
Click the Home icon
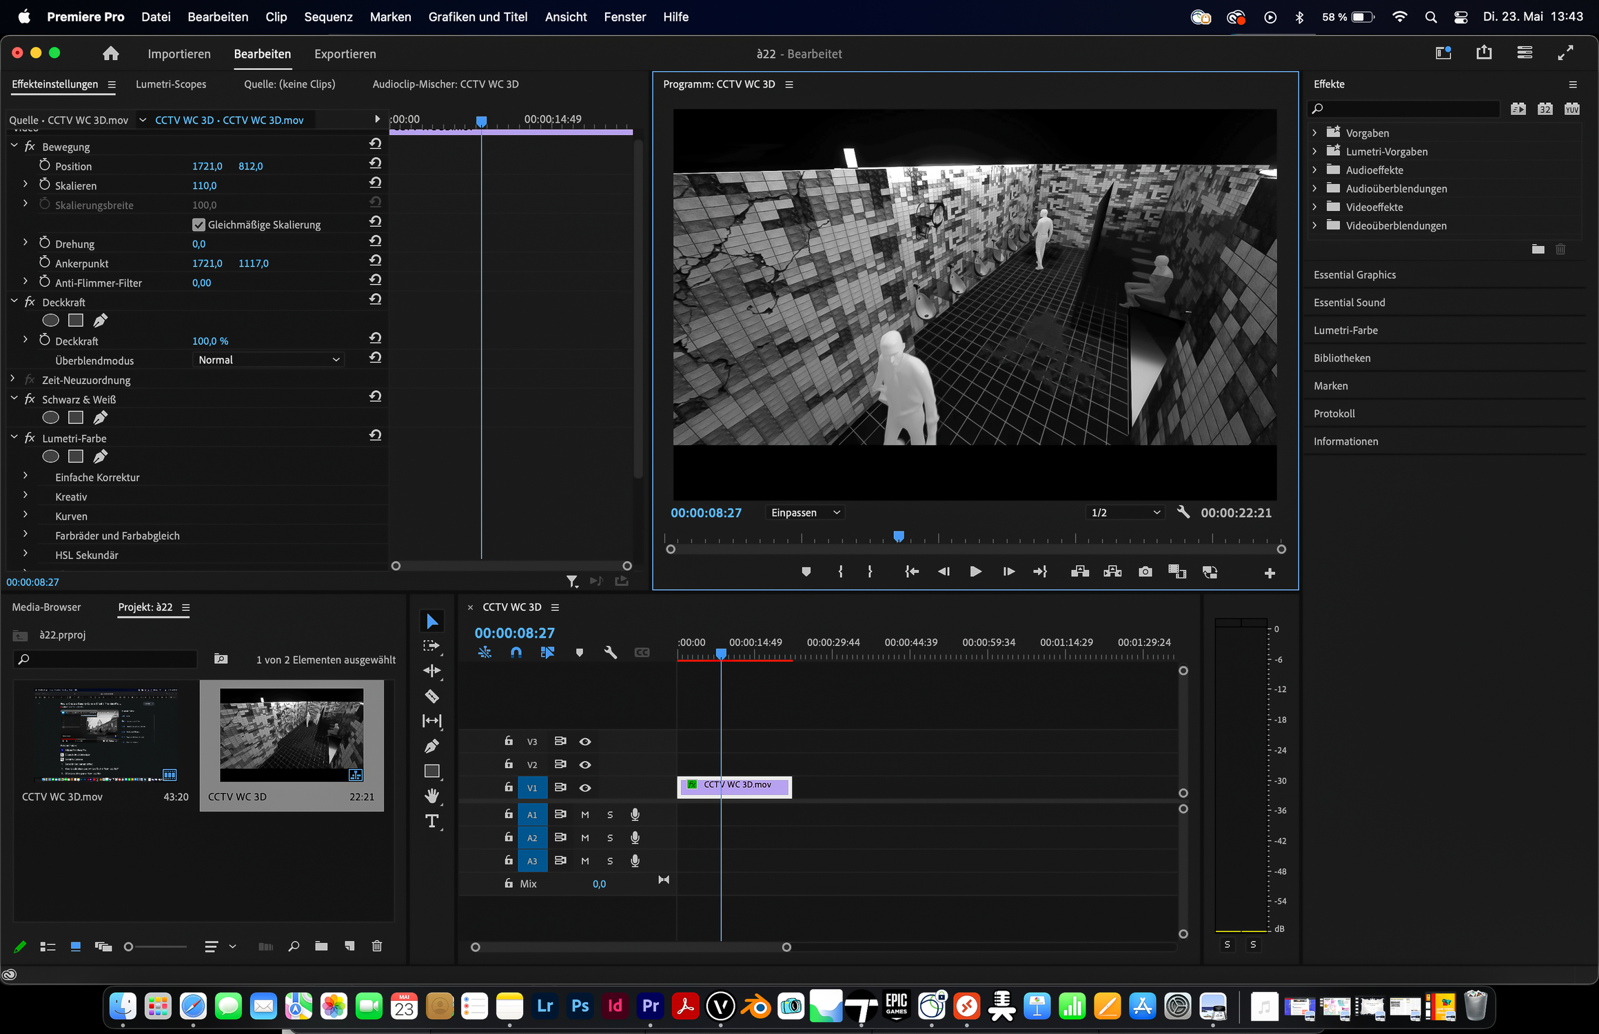[x=111, y=54]
